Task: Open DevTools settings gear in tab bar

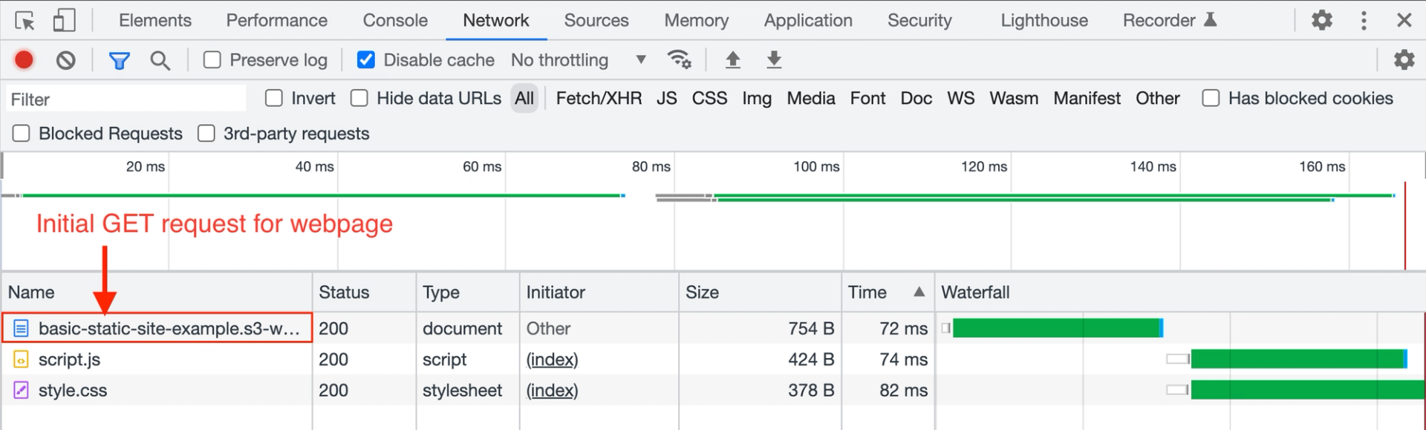Action: (1322, 20)
